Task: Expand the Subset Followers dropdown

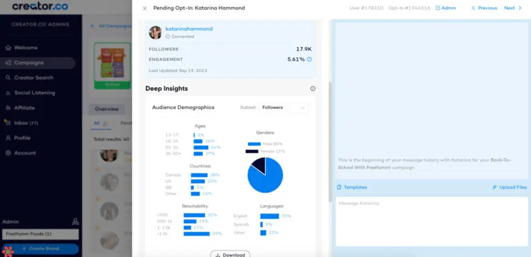Action: tap(284, 107)
